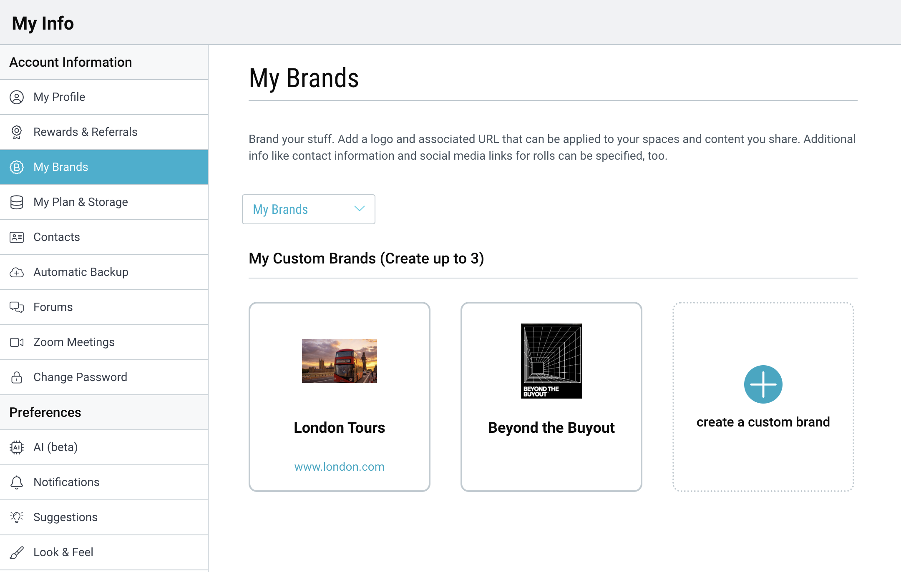The height and width of the screenshot is (572, 901).
Task: Click the Contacts card icon
Action: click(17, 237)
